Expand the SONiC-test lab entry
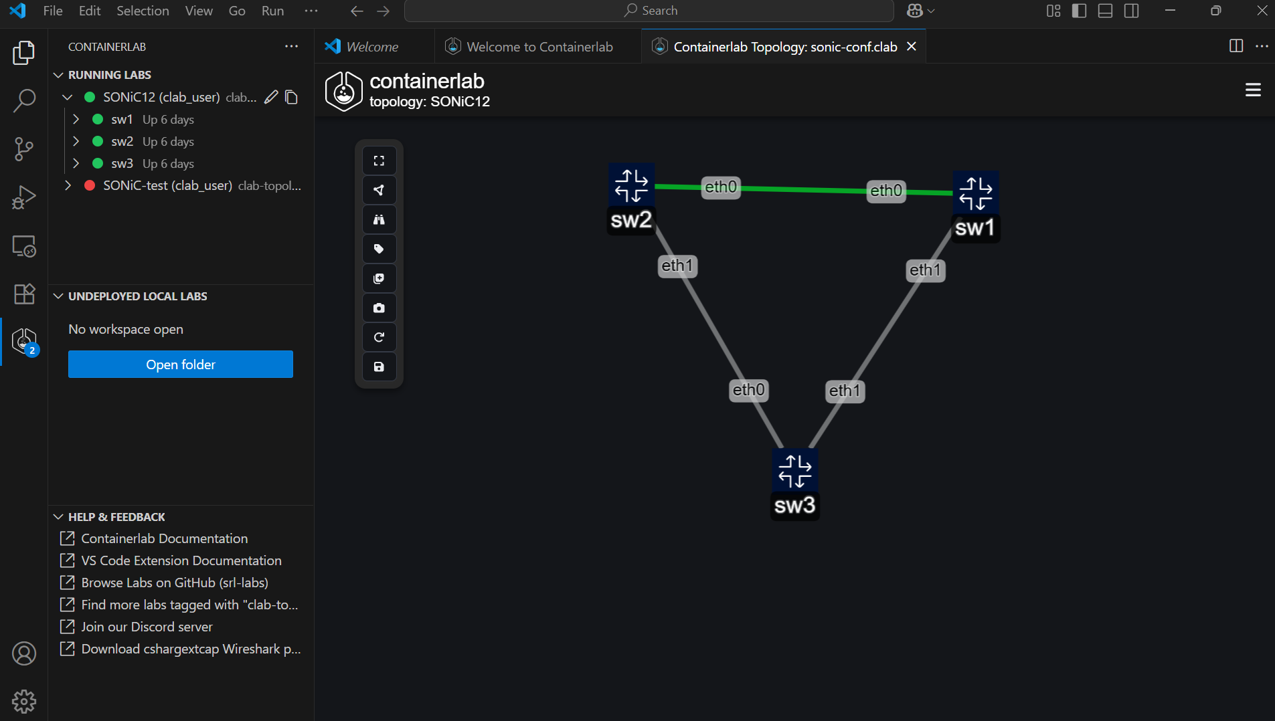The height and width of the screenshot is (721, 1275). [68, 186]
